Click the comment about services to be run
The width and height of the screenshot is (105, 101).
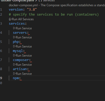pos(54,15)
